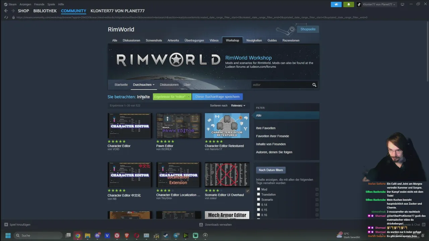Go to the BIBLIOTHEK section

click(x=45, y=11)
